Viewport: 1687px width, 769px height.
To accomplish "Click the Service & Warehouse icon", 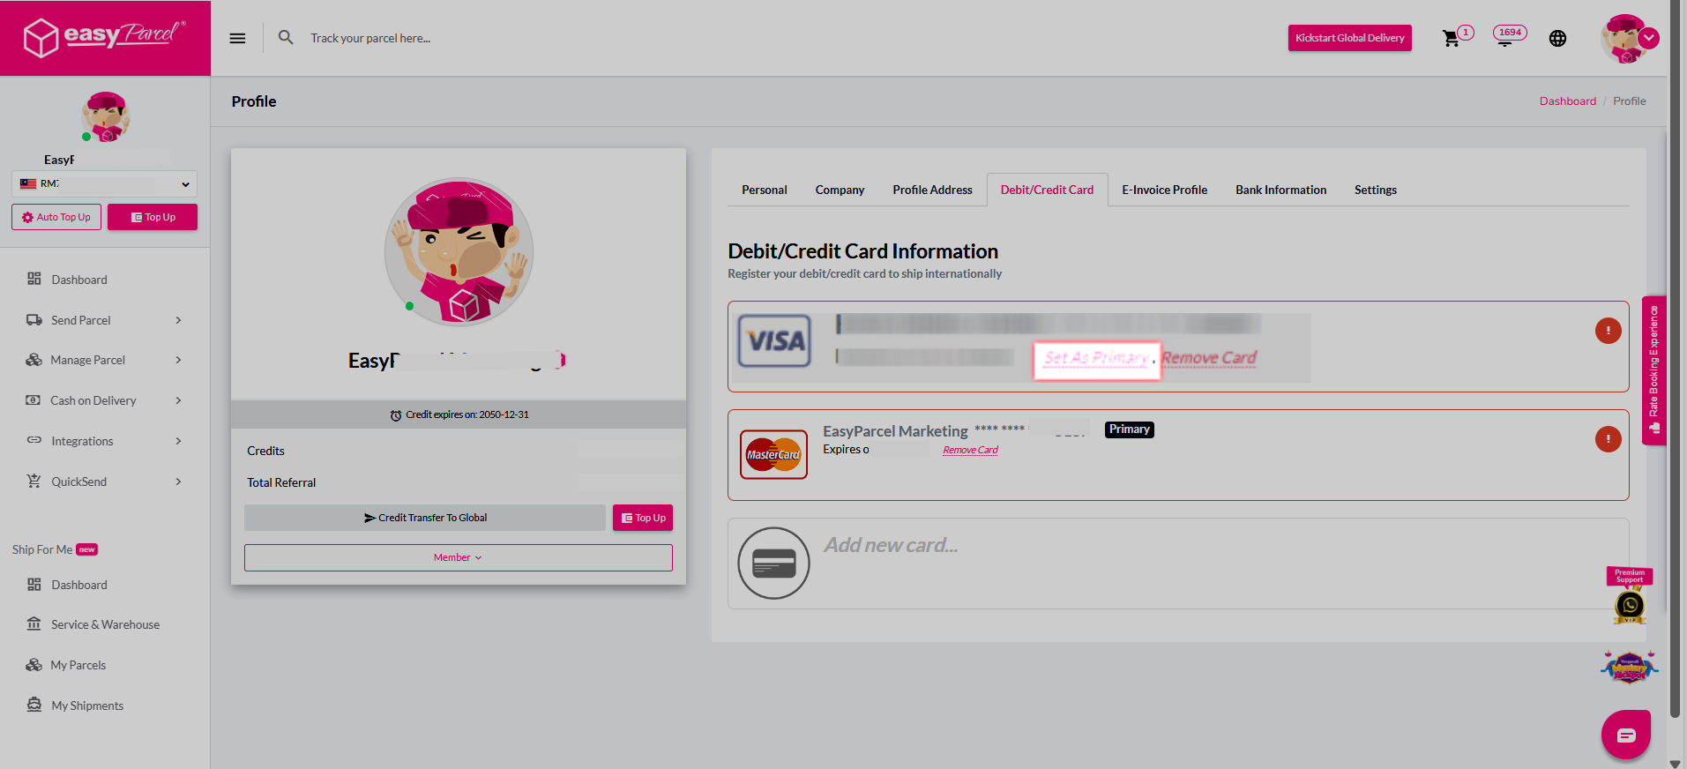I will 34,623.
